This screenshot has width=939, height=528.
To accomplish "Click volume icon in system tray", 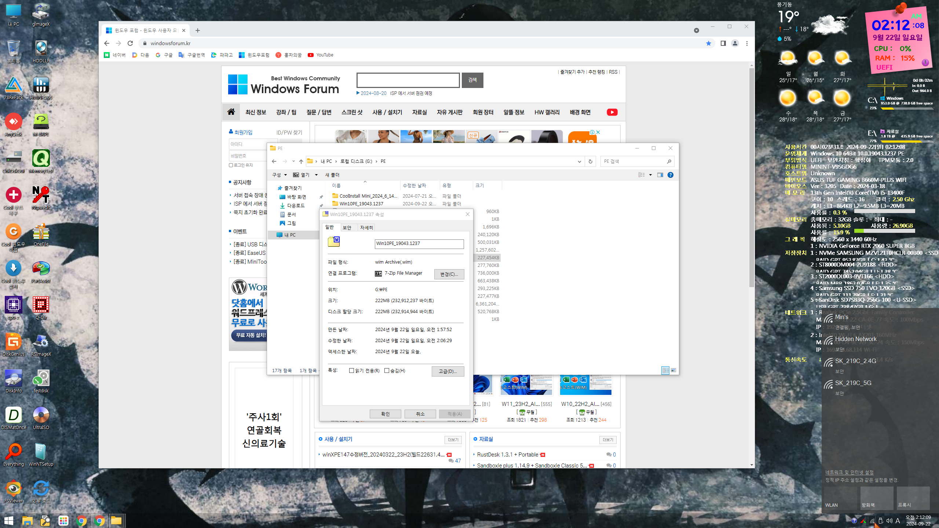I will 889,521.
